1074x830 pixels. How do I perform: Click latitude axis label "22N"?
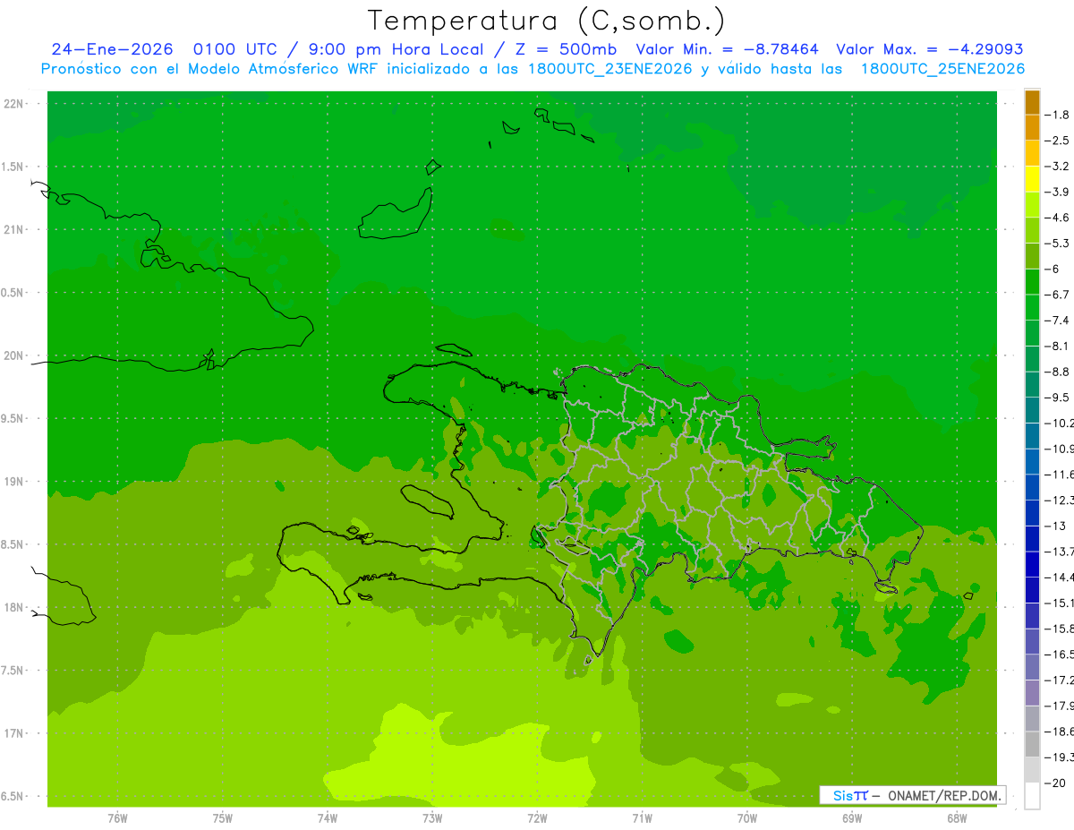coord(14,104)
